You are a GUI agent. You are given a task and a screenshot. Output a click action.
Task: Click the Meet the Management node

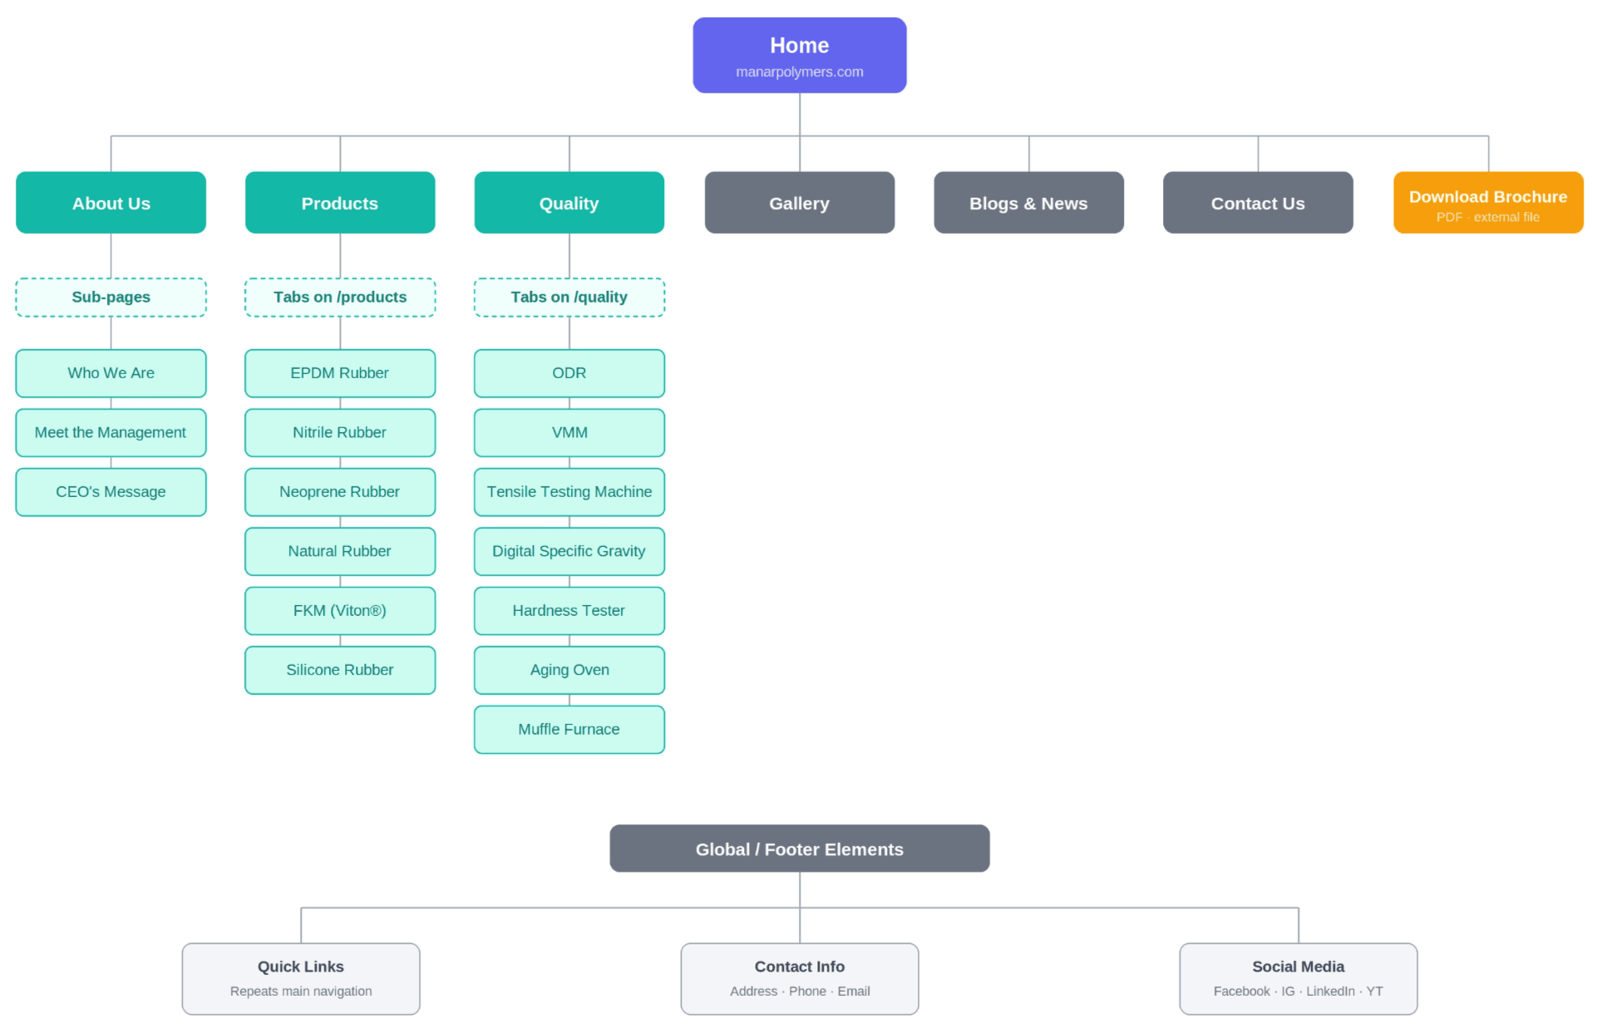[111, 433]
